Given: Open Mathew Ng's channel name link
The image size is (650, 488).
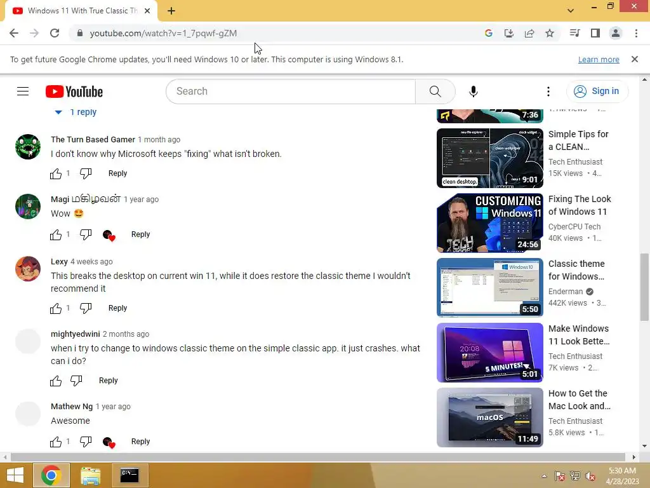Looking at the screenshot, I should pyautogui.click(x=72, y=407).
